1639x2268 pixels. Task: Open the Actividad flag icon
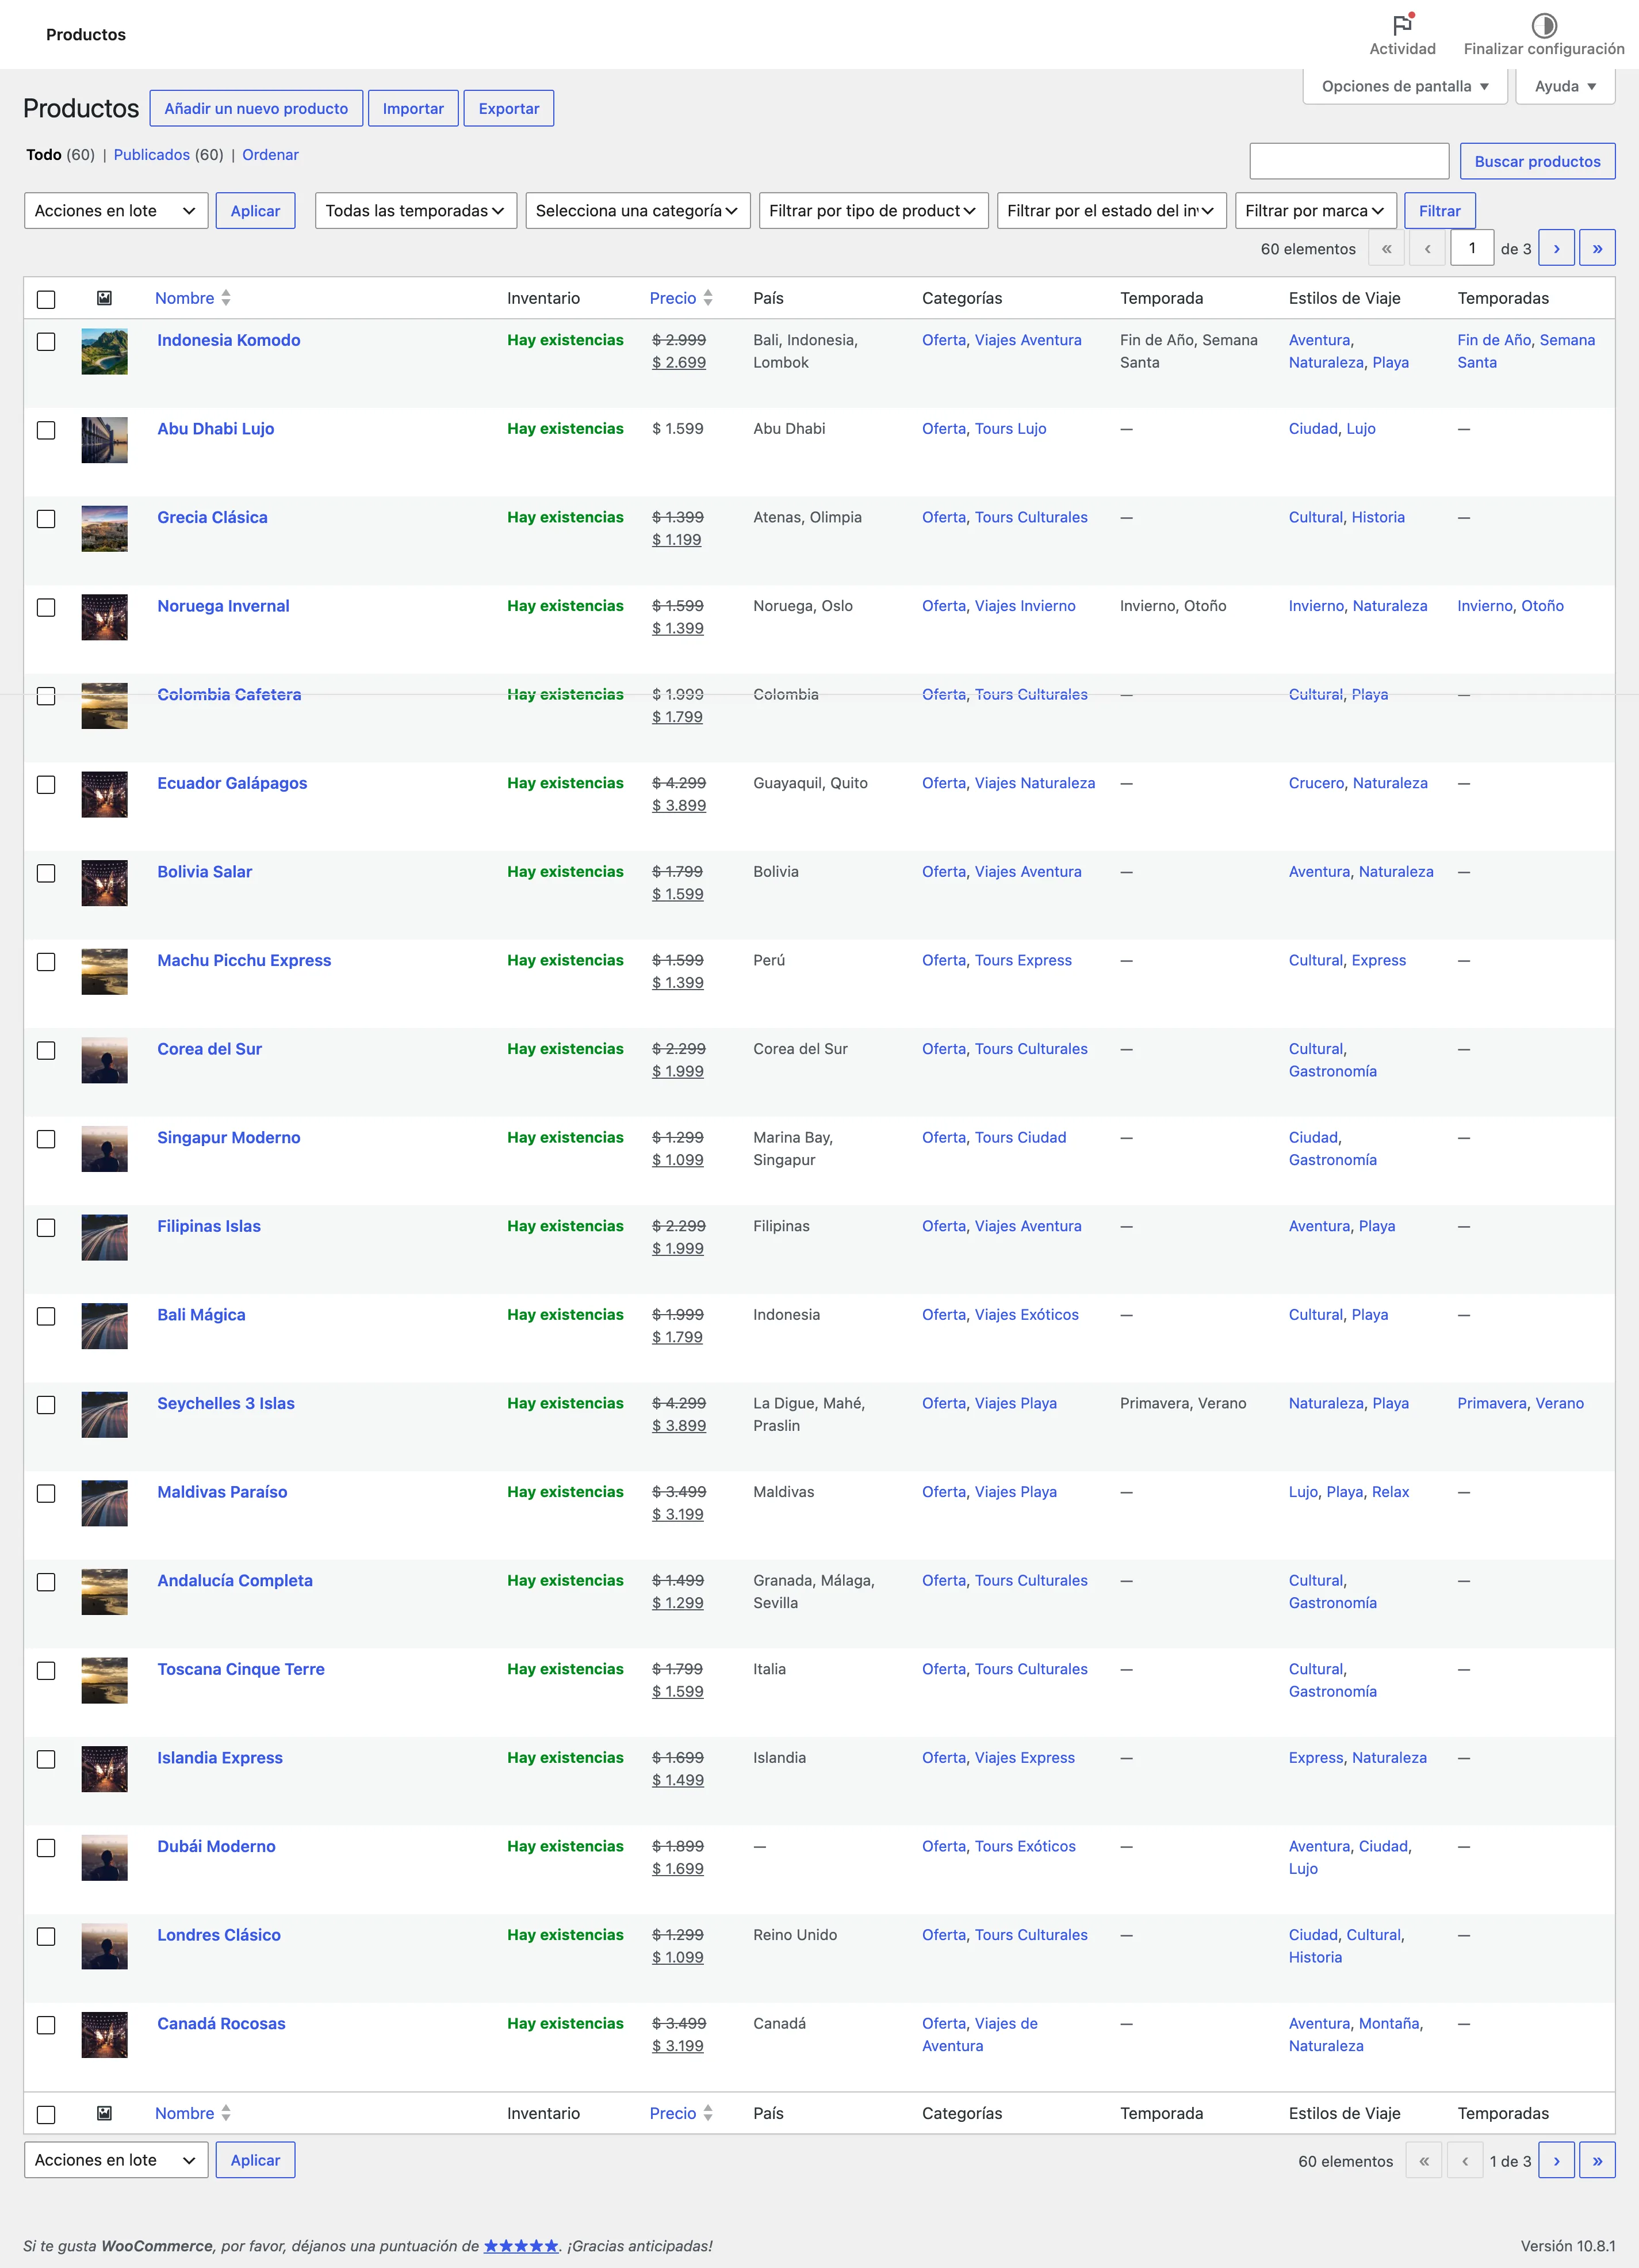pyautogui.click(x=1402, y=24)
